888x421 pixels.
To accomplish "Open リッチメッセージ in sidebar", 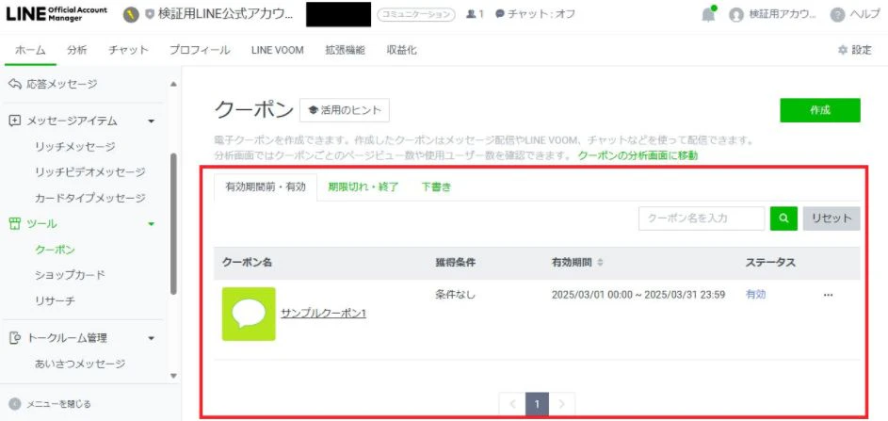I will click(x=74, y=146).
